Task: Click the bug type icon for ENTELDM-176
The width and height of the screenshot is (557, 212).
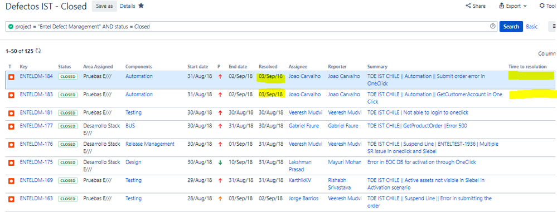Action: [11, 144]
